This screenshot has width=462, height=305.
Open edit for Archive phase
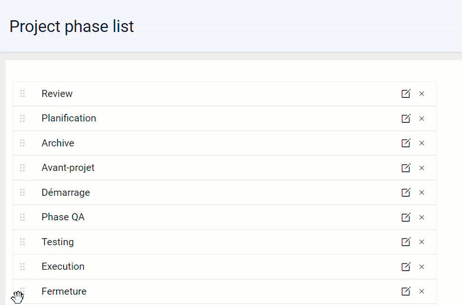(x=406, y=143)
